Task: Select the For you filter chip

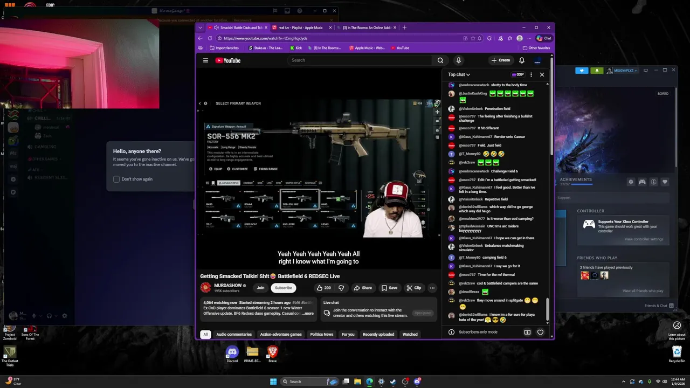Action: pos(348,335)
